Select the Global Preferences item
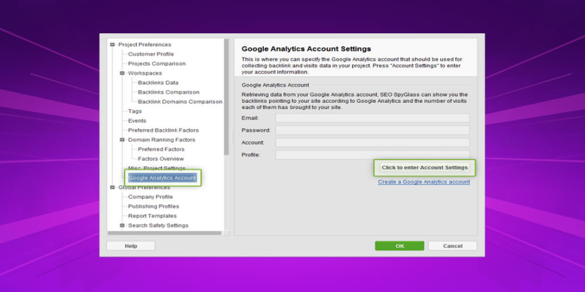 (144, 187)
